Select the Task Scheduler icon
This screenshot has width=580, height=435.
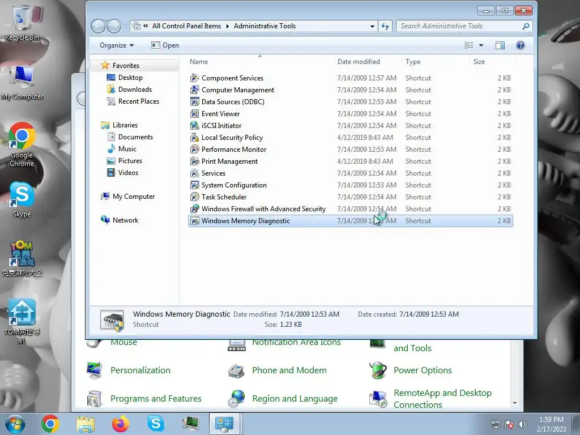pos(195,197)
